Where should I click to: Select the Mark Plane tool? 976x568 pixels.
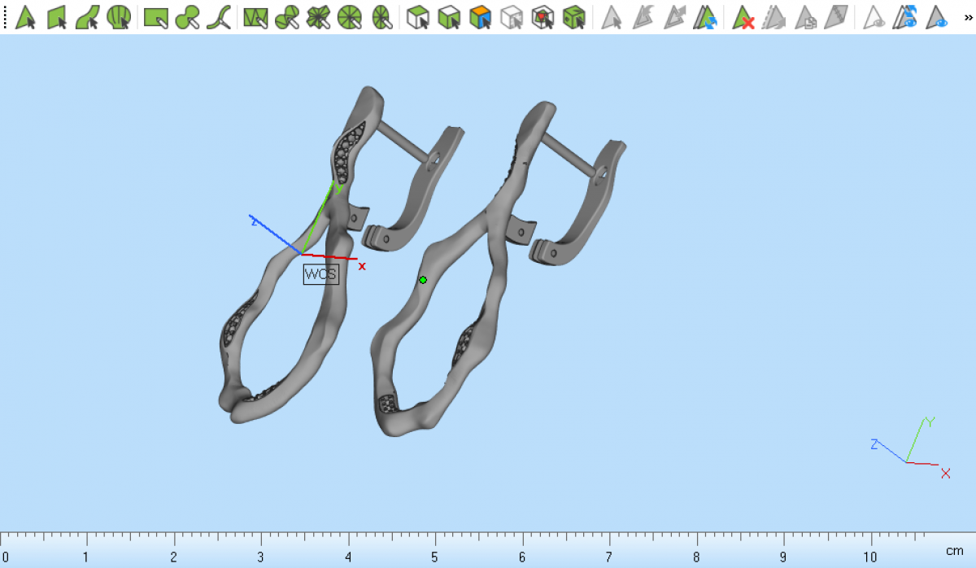pyautogui.click(x=57, y=17)
